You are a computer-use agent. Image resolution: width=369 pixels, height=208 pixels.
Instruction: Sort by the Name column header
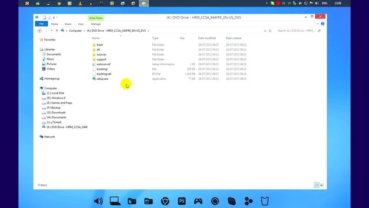pos(96,38)
